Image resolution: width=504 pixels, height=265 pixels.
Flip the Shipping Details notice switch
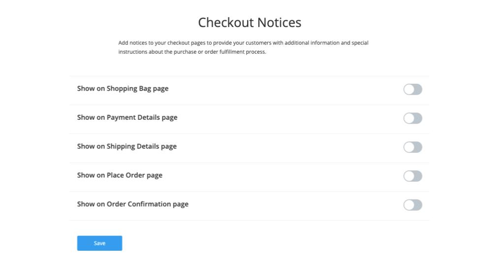click(412, 147)
